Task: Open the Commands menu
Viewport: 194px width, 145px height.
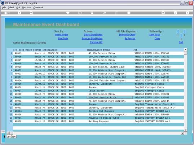Action: [38, 8]
